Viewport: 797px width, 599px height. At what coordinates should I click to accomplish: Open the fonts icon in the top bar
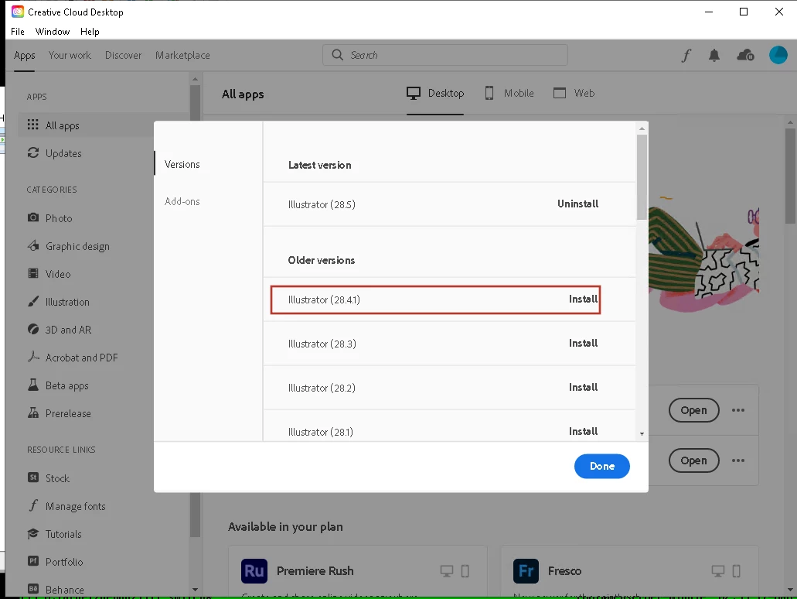686,55
